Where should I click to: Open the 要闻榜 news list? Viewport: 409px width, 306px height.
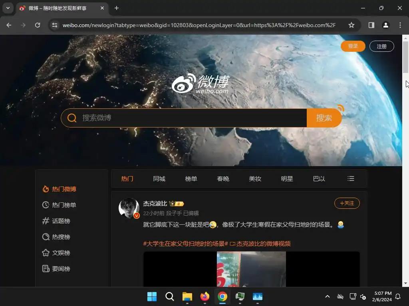tap(56, 269)
